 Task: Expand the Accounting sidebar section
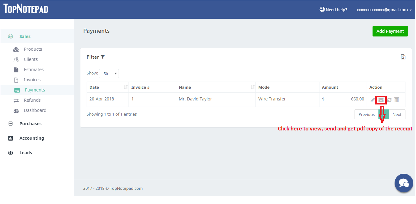[32, 138]
